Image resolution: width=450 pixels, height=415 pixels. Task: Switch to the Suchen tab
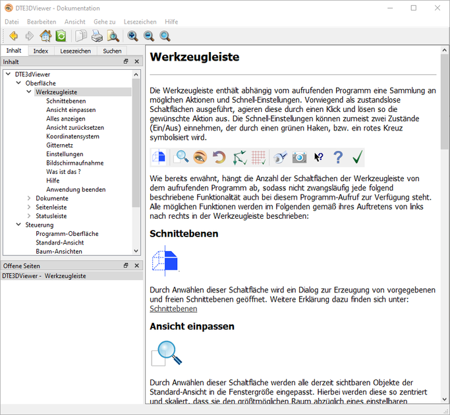tap(112, 51)
